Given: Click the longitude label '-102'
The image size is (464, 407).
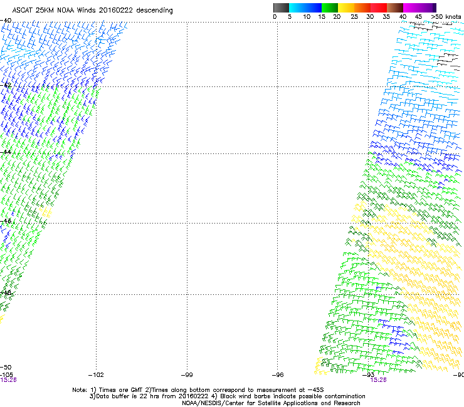Looking at the screenshot, I should 96,375.
